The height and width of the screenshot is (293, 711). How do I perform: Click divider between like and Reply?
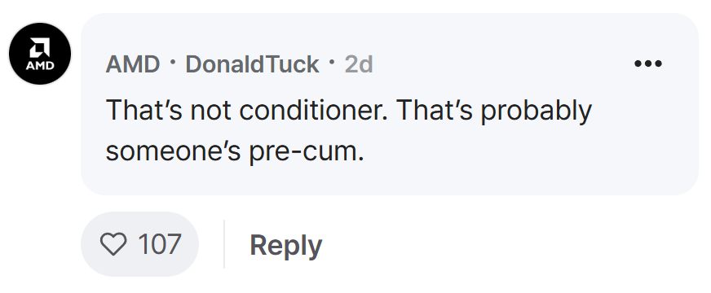[224, 244]
